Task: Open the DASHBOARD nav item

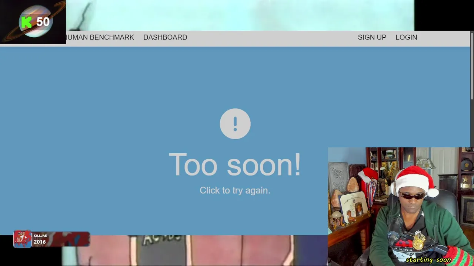Action: point(165,37)
